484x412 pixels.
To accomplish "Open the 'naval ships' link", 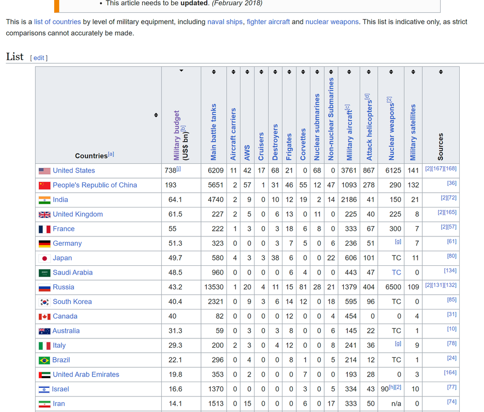I will tap(225, 22).
